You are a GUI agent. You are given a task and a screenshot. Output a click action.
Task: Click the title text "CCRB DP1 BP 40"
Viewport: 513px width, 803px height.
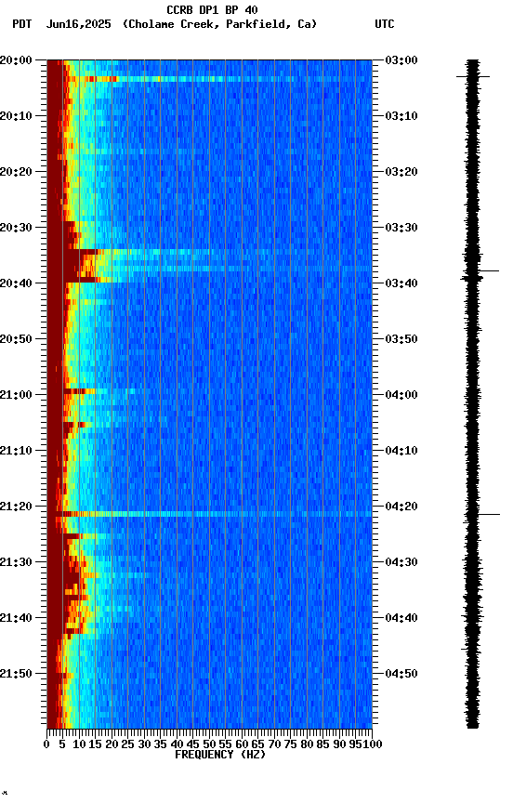point(212,9)
